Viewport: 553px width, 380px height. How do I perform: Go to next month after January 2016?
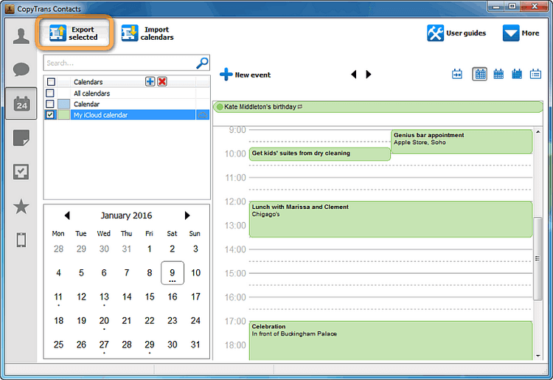coord(187,215)
